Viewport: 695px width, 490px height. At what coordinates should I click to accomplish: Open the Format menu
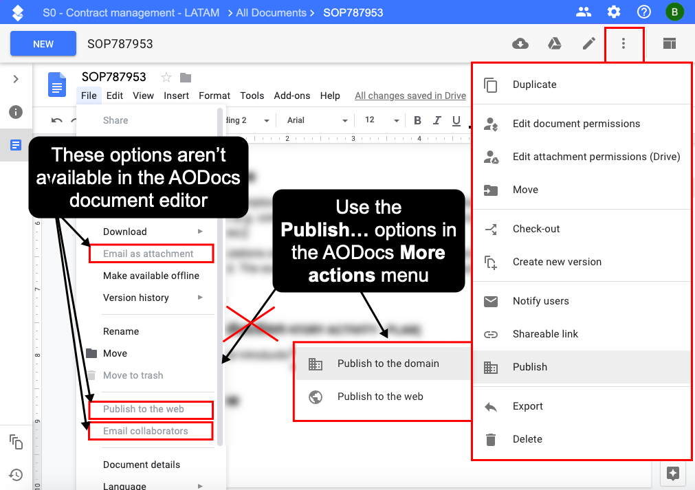click(214, 96)
